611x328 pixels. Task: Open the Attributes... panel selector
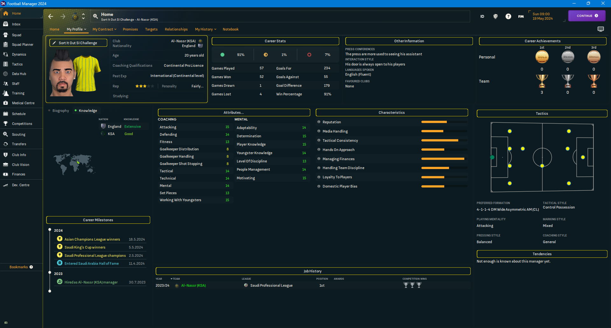(234, 113)
